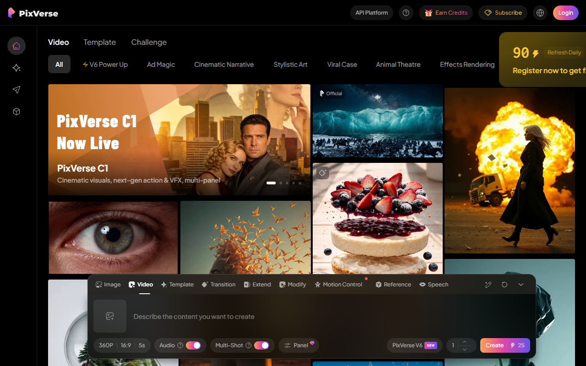
Task: Click the magic pen prompt enhance icon
Action: pyautogui.click(x=488, y=285)
